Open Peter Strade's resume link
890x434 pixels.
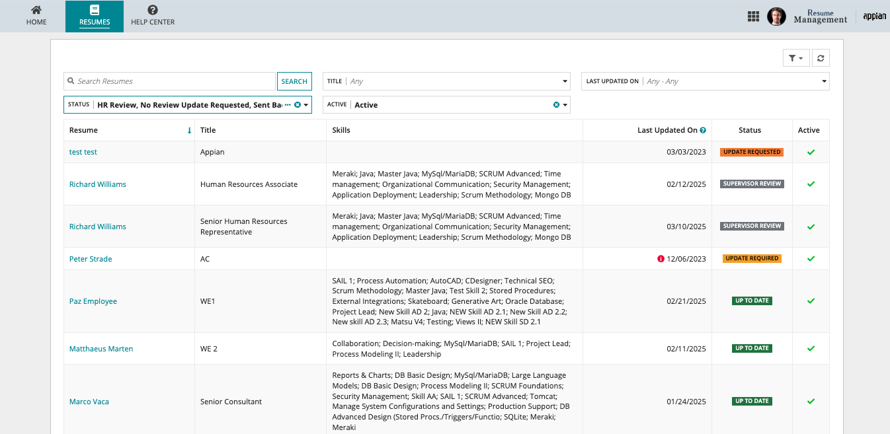(91, 259)
